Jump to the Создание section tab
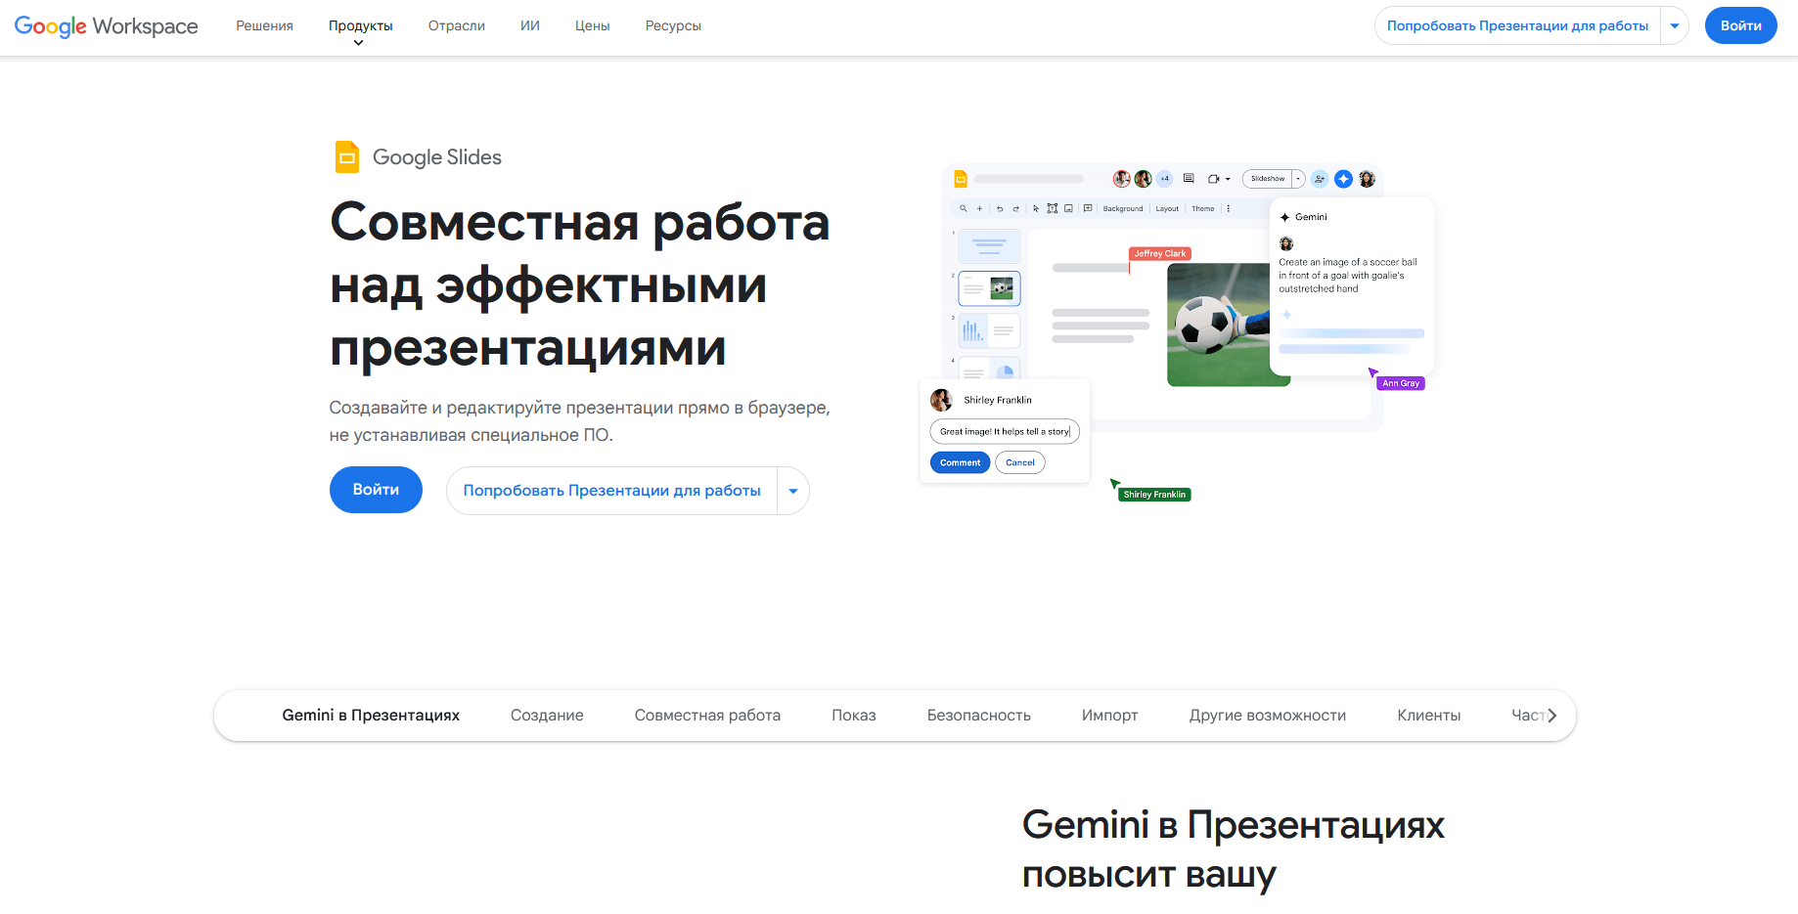The width and height of the screenshot is (1798, 914). 547,716
